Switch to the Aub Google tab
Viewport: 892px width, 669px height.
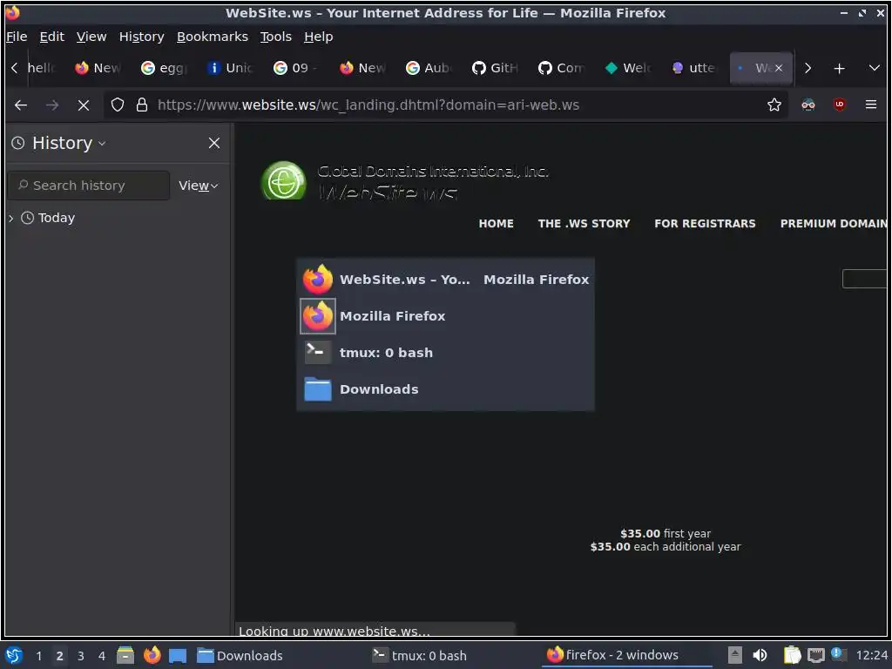point(429,68)
